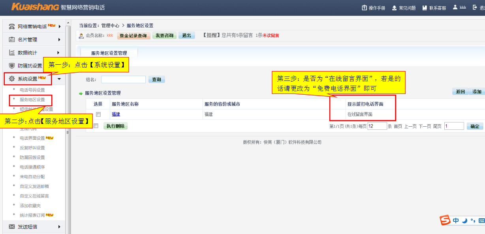This screenshot has height=234, width=485.
Task: Collapse the 系统设置 menu arrow
Action: point(59,79)
